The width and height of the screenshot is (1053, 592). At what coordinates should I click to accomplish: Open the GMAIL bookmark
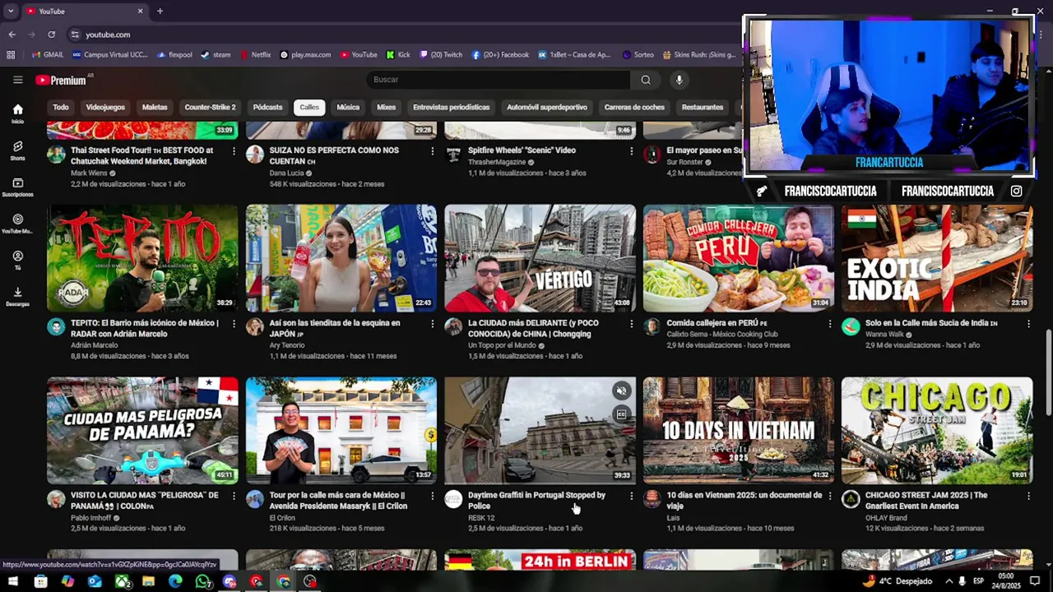click(48, 55)
